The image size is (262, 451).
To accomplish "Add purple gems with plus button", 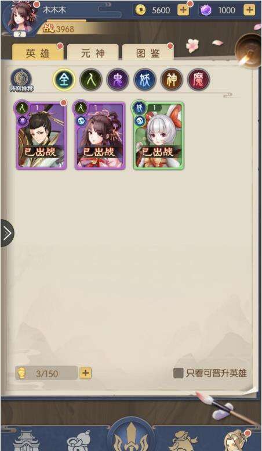I will coord(249,10).
